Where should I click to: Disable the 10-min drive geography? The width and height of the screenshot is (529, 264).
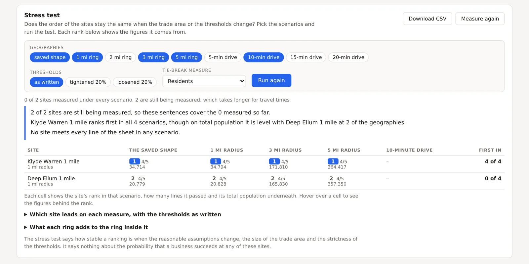pos(264,57)
